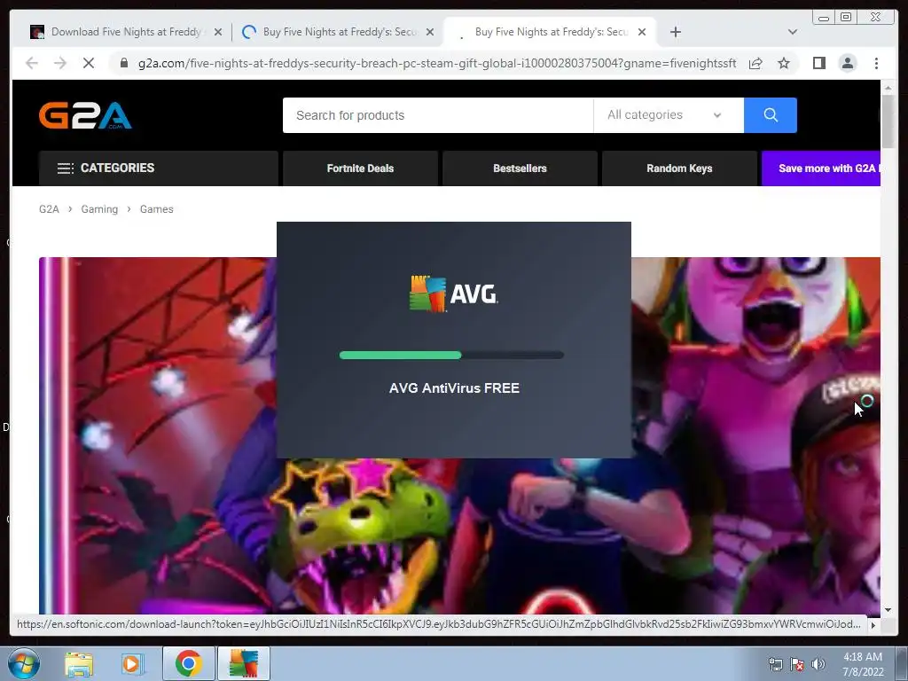908x681 pixels.
Task: Open the Windows Start menu
Action: tap(23, 663)
